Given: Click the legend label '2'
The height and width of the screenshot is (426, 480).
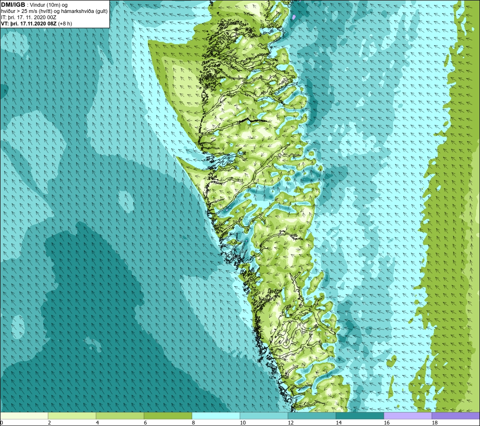Looking at the screenshot, I should (49, 423).
